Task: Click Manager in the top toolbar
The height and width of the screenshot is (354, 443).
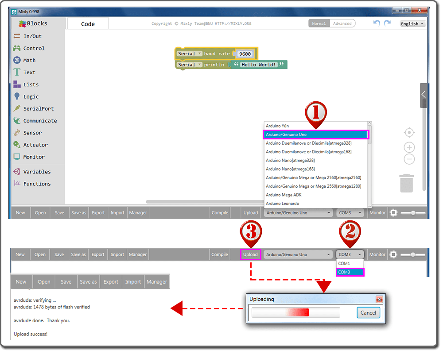Action: [x=138, y=213]
